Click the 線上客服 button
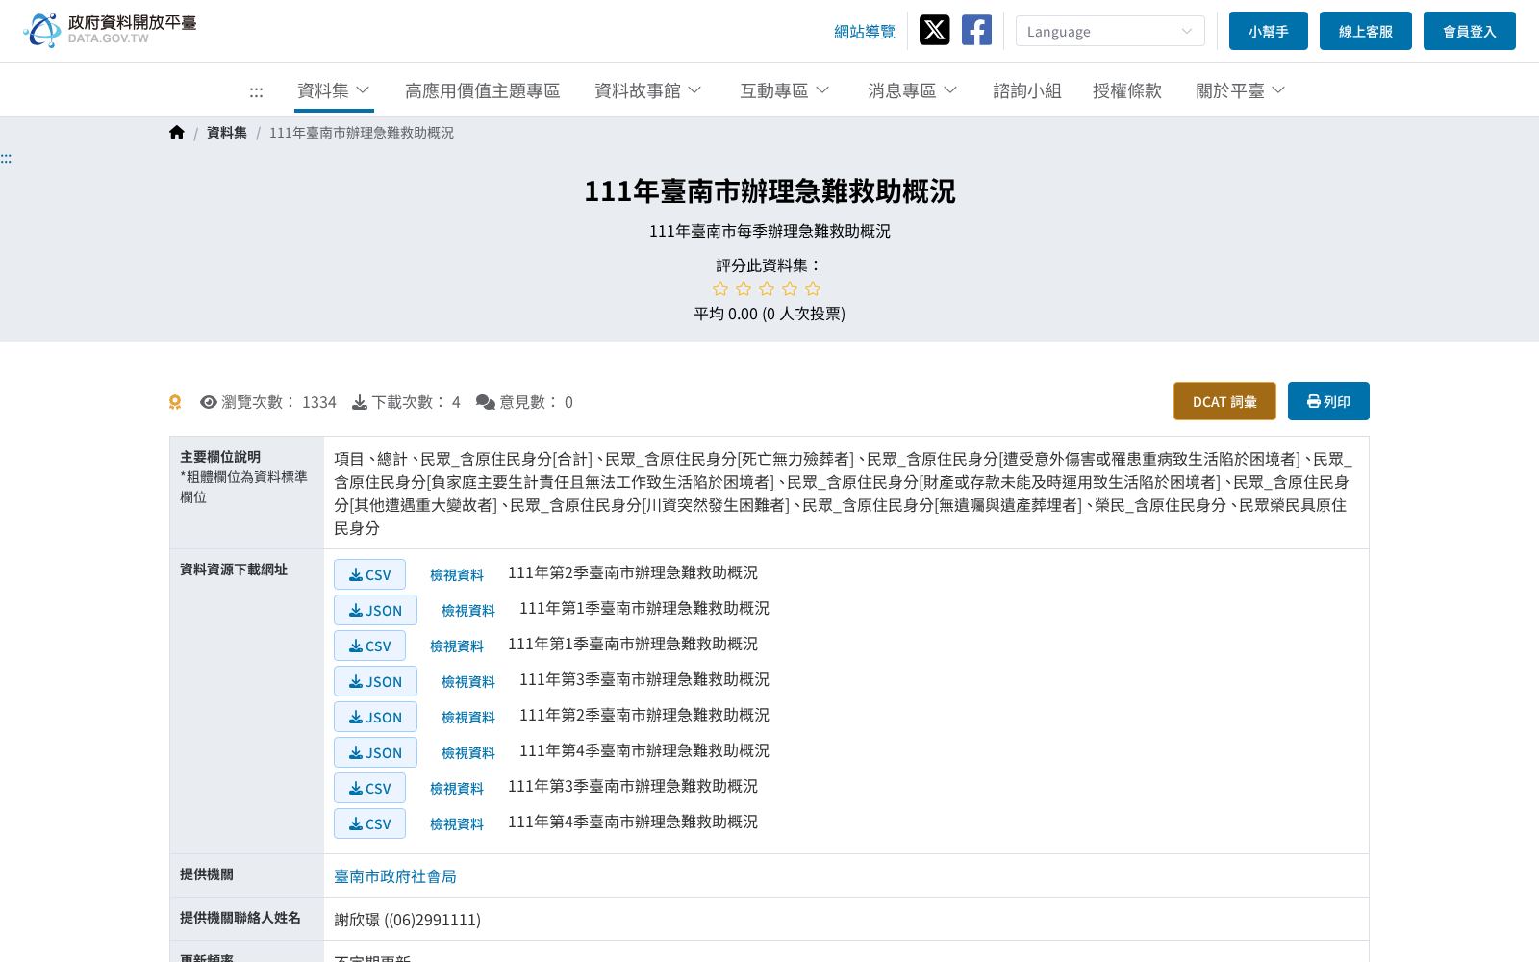Image resolution: width=1539 pixels, height=962 pixels. pos(1366,31)
